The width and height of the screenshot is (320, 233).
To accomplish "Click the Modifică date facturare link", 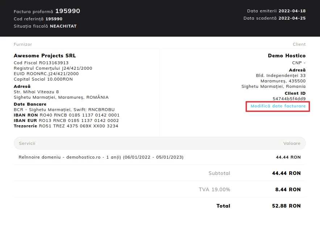I will [277, 106].
